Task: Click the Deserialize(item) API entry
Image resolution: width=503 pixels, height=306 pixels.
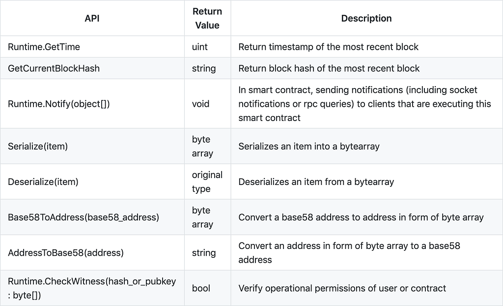Action: pos(43,182)
